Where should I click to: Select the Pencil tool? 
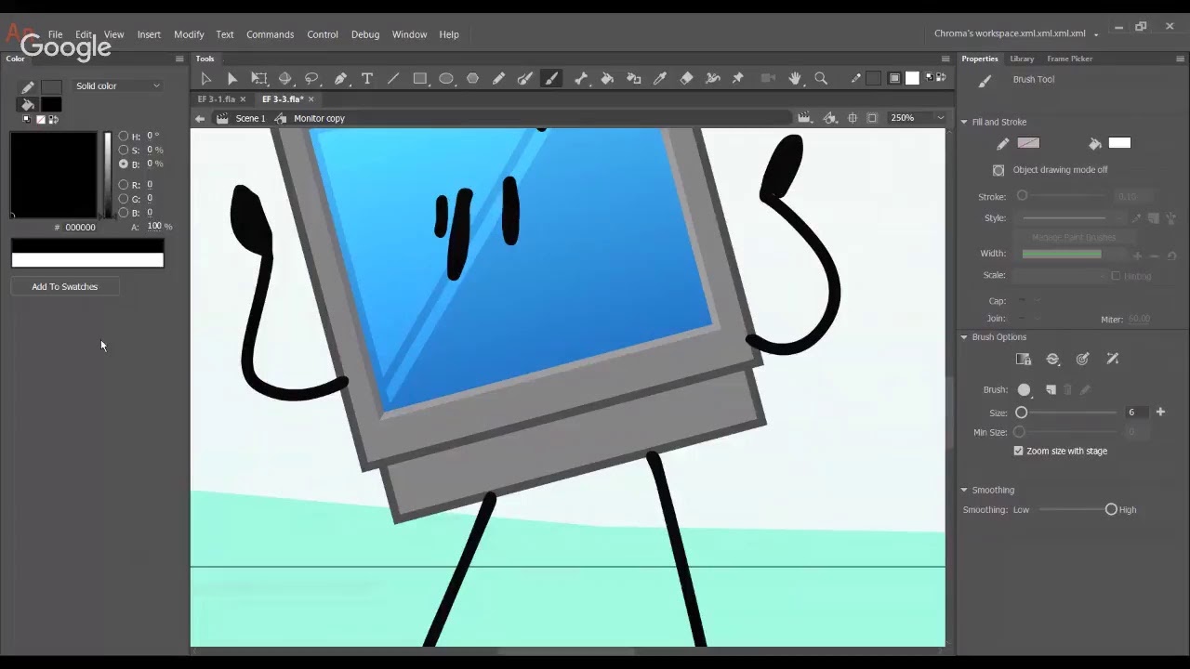pyautogui.click(x=499, y=79)
